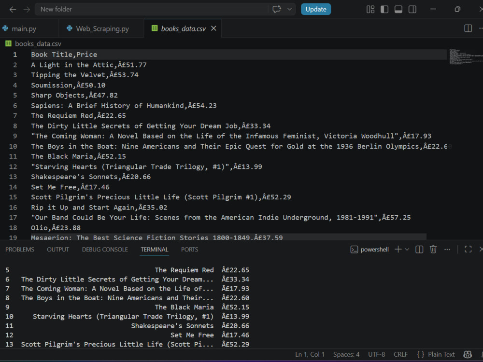Select the books_data.csv tab
483x362 pixels.
(x=183, y=28)
